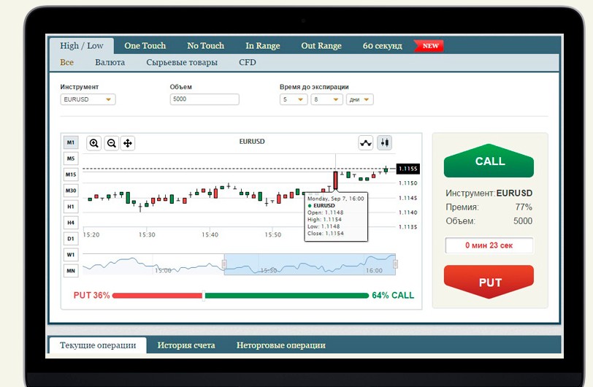Zoom in on the EURUSD chart
593x387 pixels.
(x=93, y=143)
